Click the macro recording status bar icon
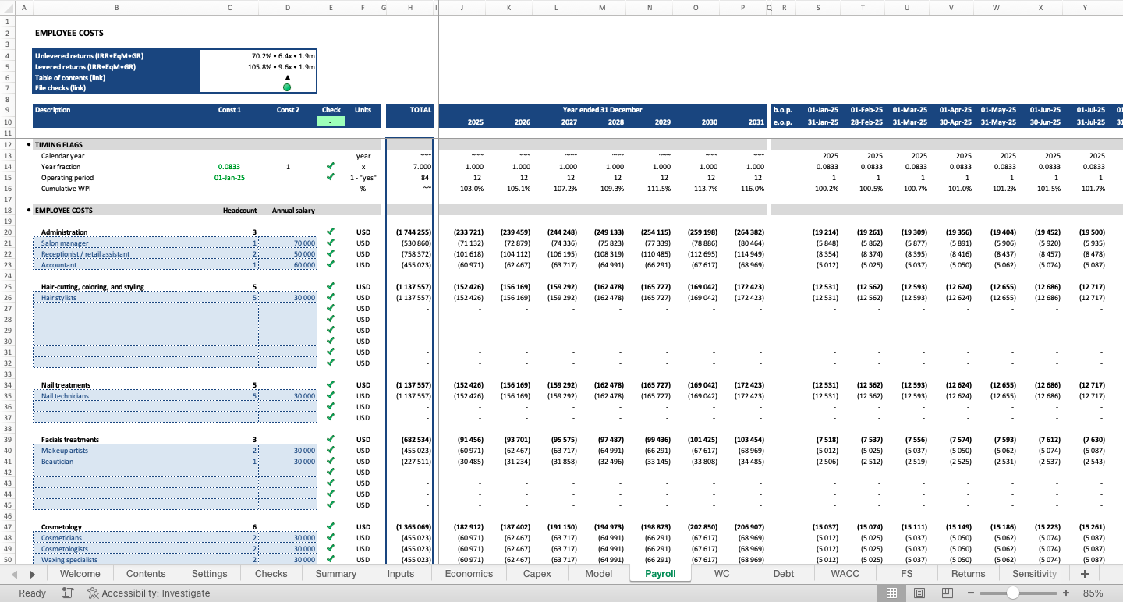 click(68, 593)
